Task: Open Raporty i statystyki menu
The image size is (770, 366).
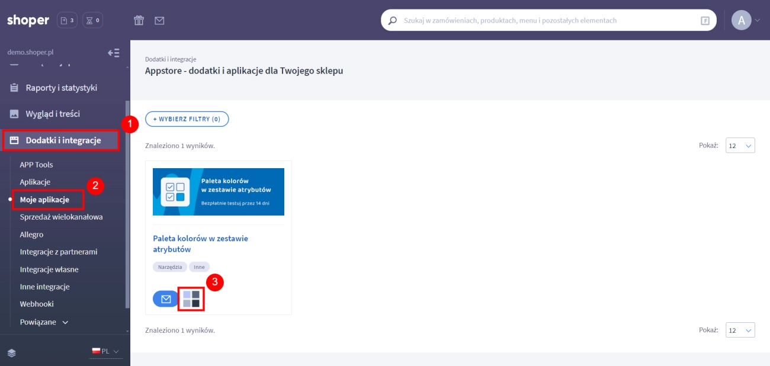Action: coord(61,88)
